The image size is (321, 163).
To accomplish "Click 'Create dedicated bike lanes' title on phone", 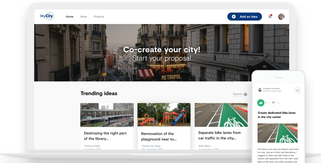I will 277,115.
